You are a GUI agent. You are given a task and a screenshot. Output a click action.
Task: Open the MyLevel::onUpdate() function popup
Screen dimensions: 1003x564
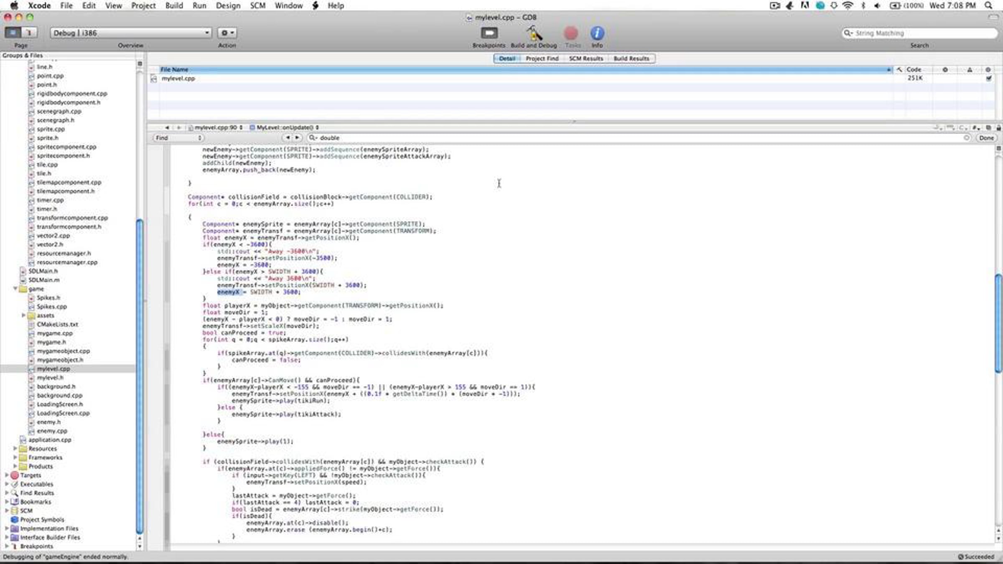[284, 127]
